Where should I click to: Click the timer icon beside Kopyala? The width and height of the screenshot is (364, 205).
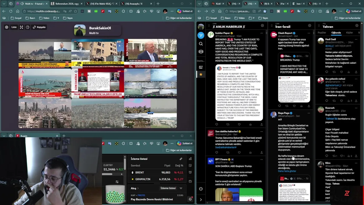(28, 27)
